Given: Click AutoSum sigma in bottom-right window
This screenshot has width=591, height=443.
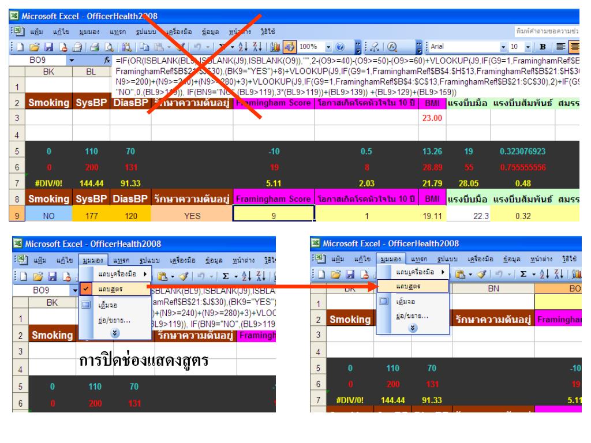Looking at the screenshot, I should tap(523, 274).
